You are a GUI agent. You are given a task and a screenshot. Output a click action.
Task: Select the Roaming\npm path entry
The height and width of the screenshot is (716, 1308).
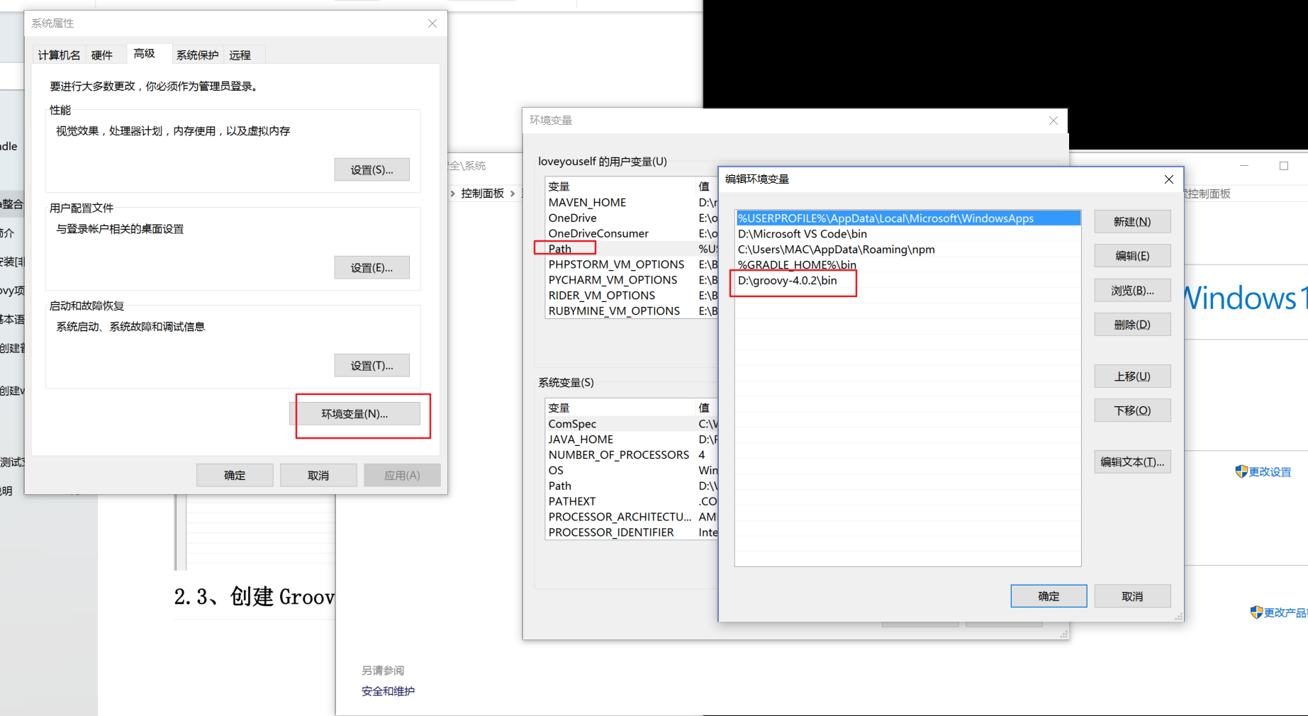pos(908,250)
